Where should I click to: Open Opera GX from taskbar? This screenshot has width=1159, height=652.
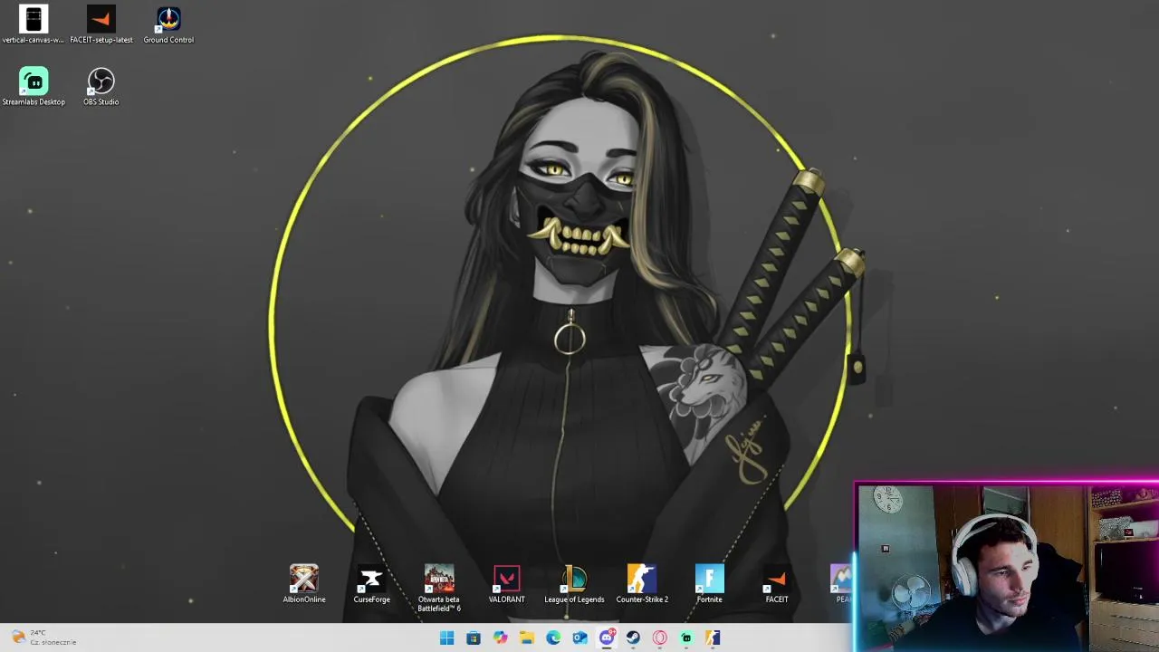click(660, 638)
